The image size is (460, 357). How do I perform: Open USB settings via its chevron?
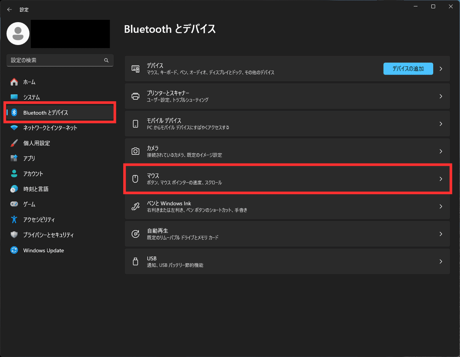(441, 262)
